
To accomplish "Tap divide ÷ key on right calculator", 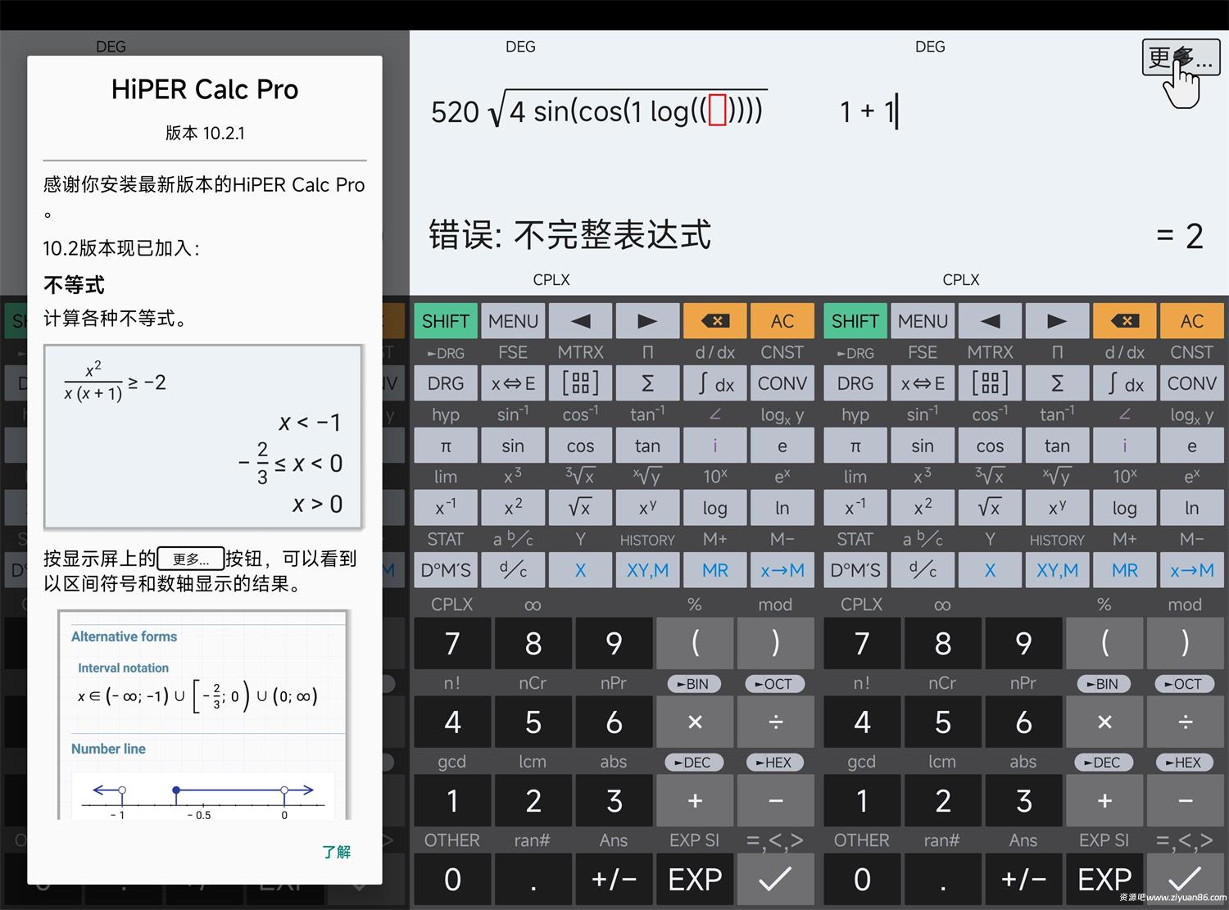I will [1186, 722].
